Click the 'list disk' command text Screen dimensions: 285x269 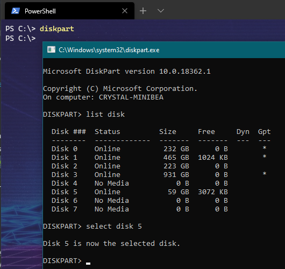[105, 115]
